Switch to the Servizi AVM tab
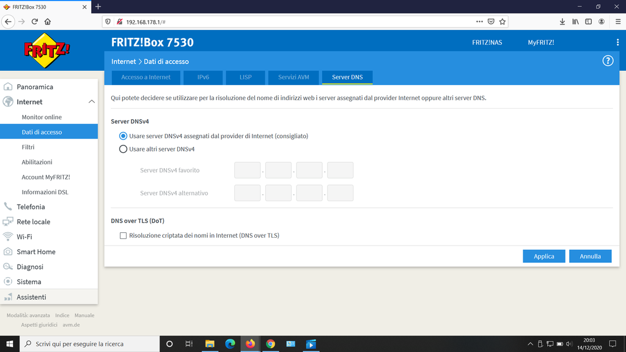This screenshot has width=626, height=352. coord(293,78)
